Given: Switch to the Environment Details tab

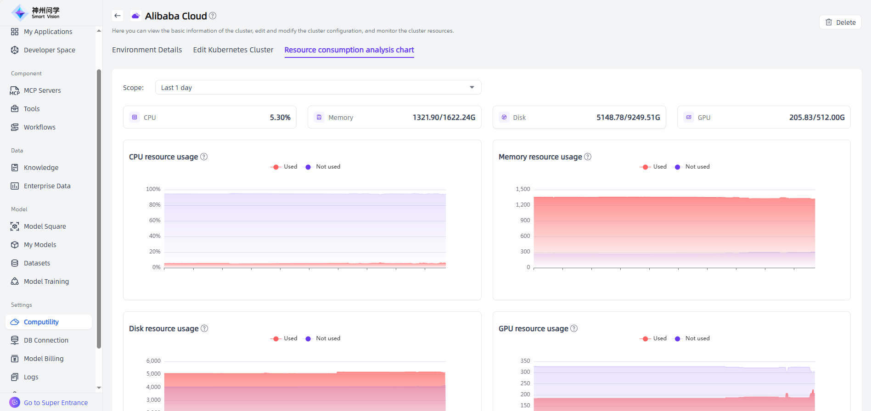Looking at the screenshot, I should point(147,50).
